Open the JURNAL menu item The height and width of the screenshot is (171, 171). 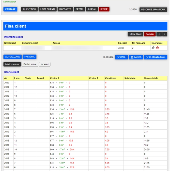click(x=92, y=9)
